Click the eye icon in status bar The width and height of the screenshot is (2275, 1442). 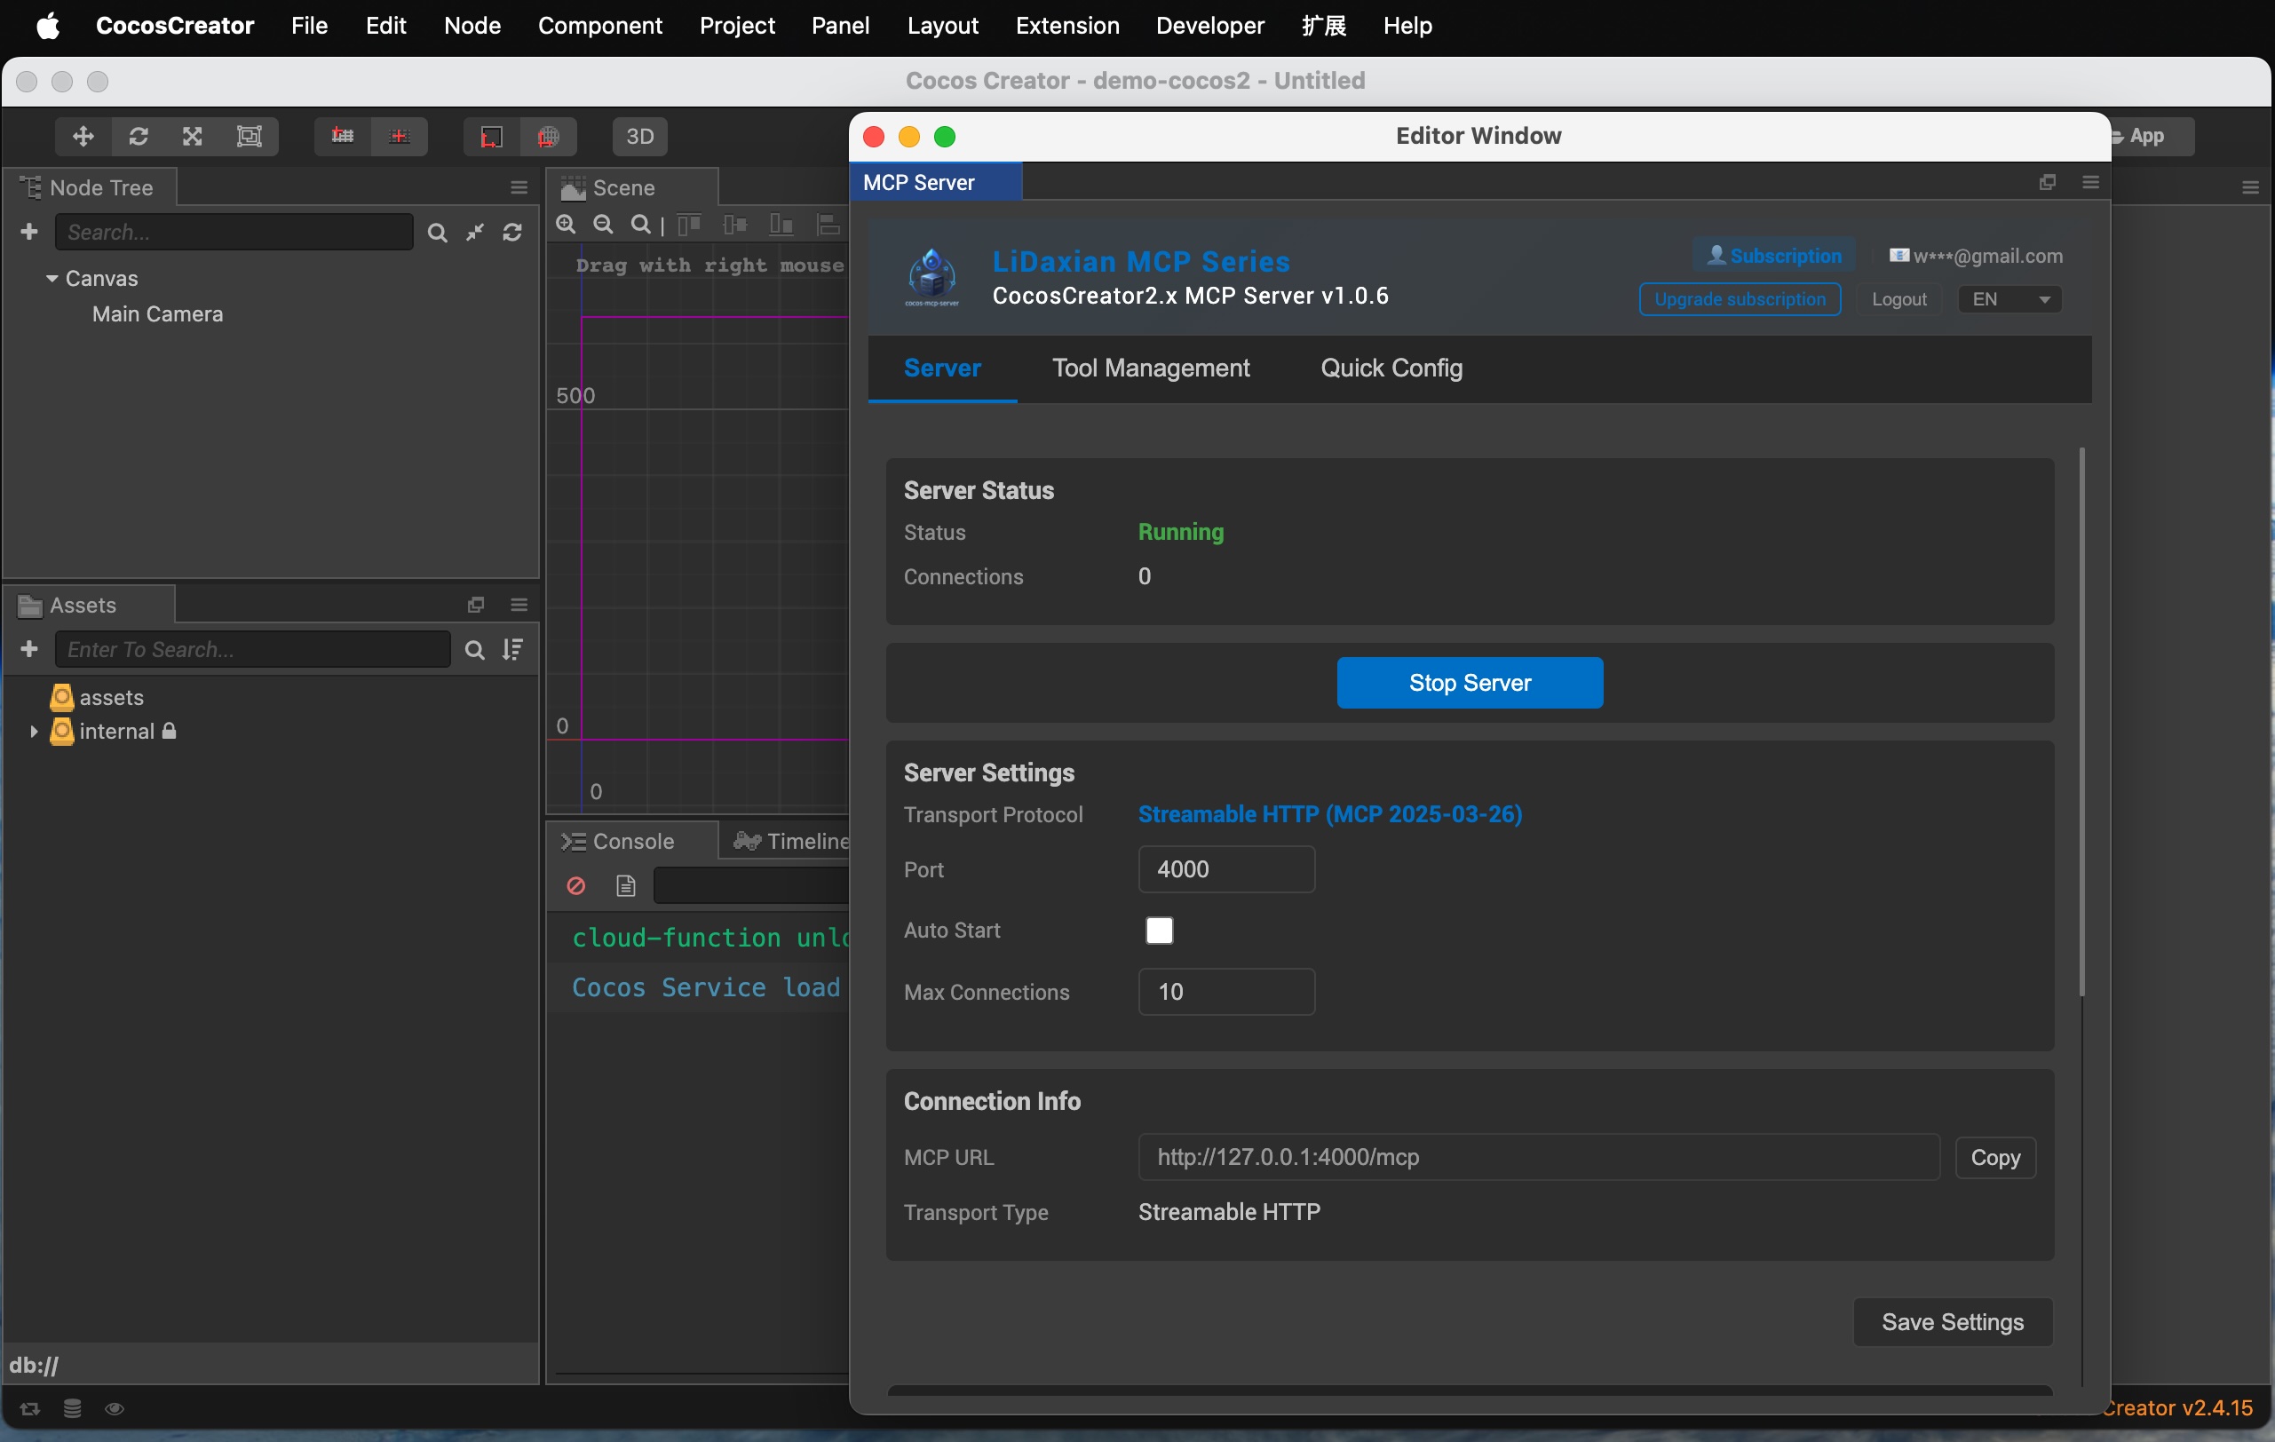(x=115, y=1408)
